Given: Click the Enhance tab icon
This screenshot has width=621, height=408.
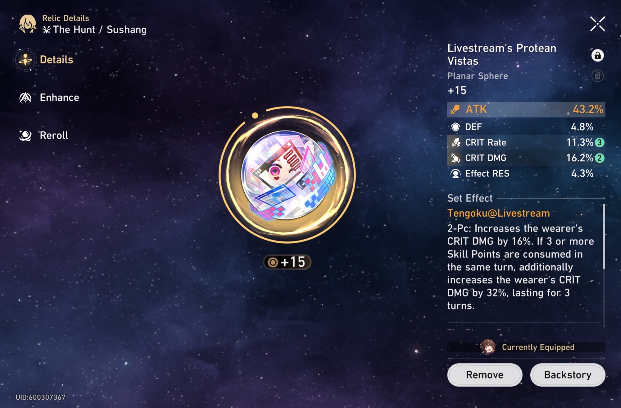Looking at the screenshot, I should point(25,98).
